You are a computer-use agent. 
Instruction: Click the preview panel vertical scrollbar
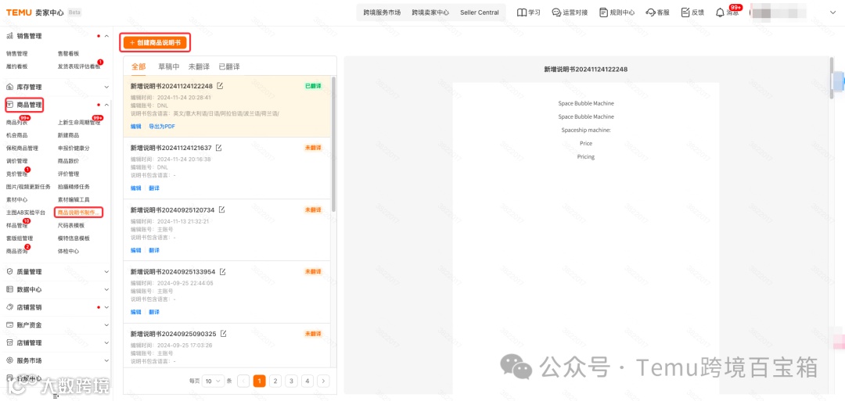(x=832, y=77)
